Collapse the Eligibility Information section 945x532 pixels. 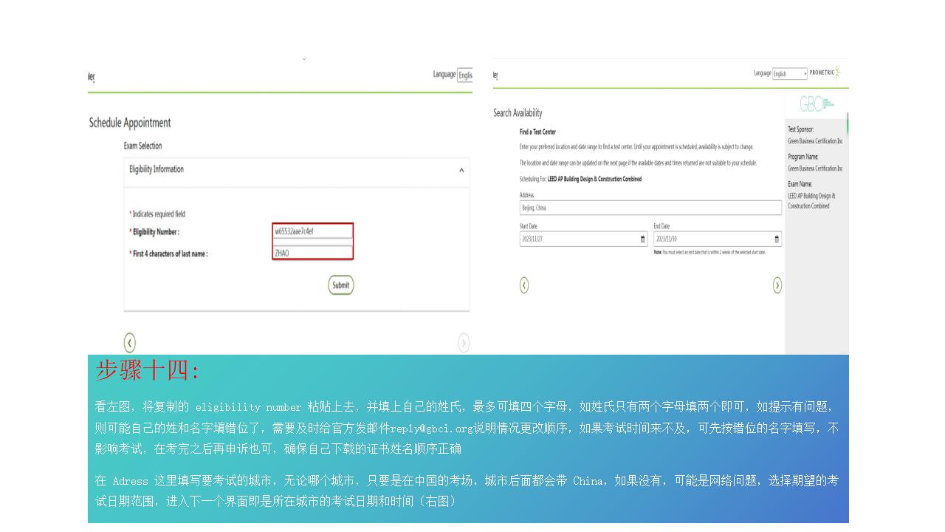click(x=461, y=171)
